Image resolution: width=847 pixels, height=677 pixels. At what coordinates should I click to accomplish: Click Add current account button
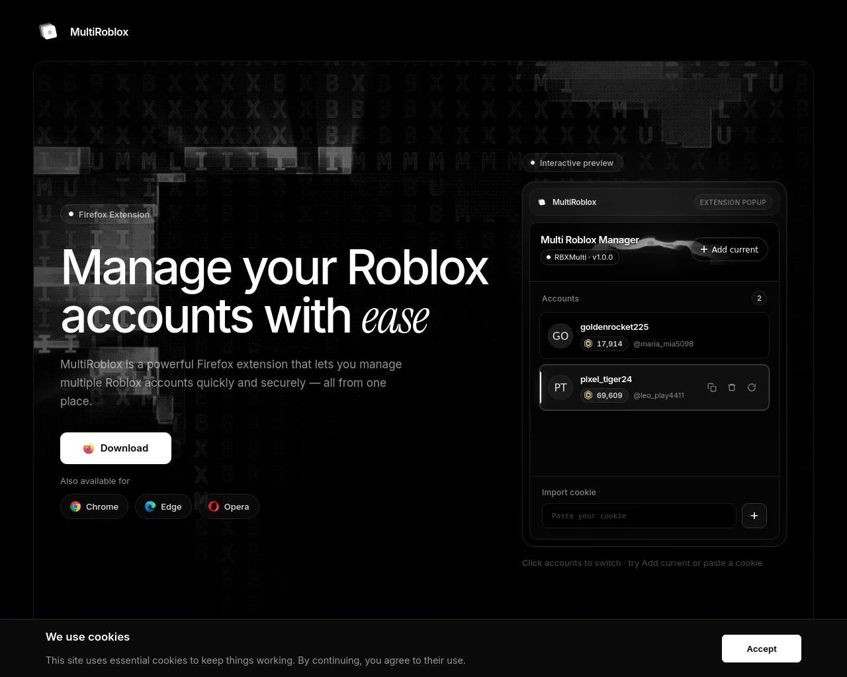click(x=730, y=249)
